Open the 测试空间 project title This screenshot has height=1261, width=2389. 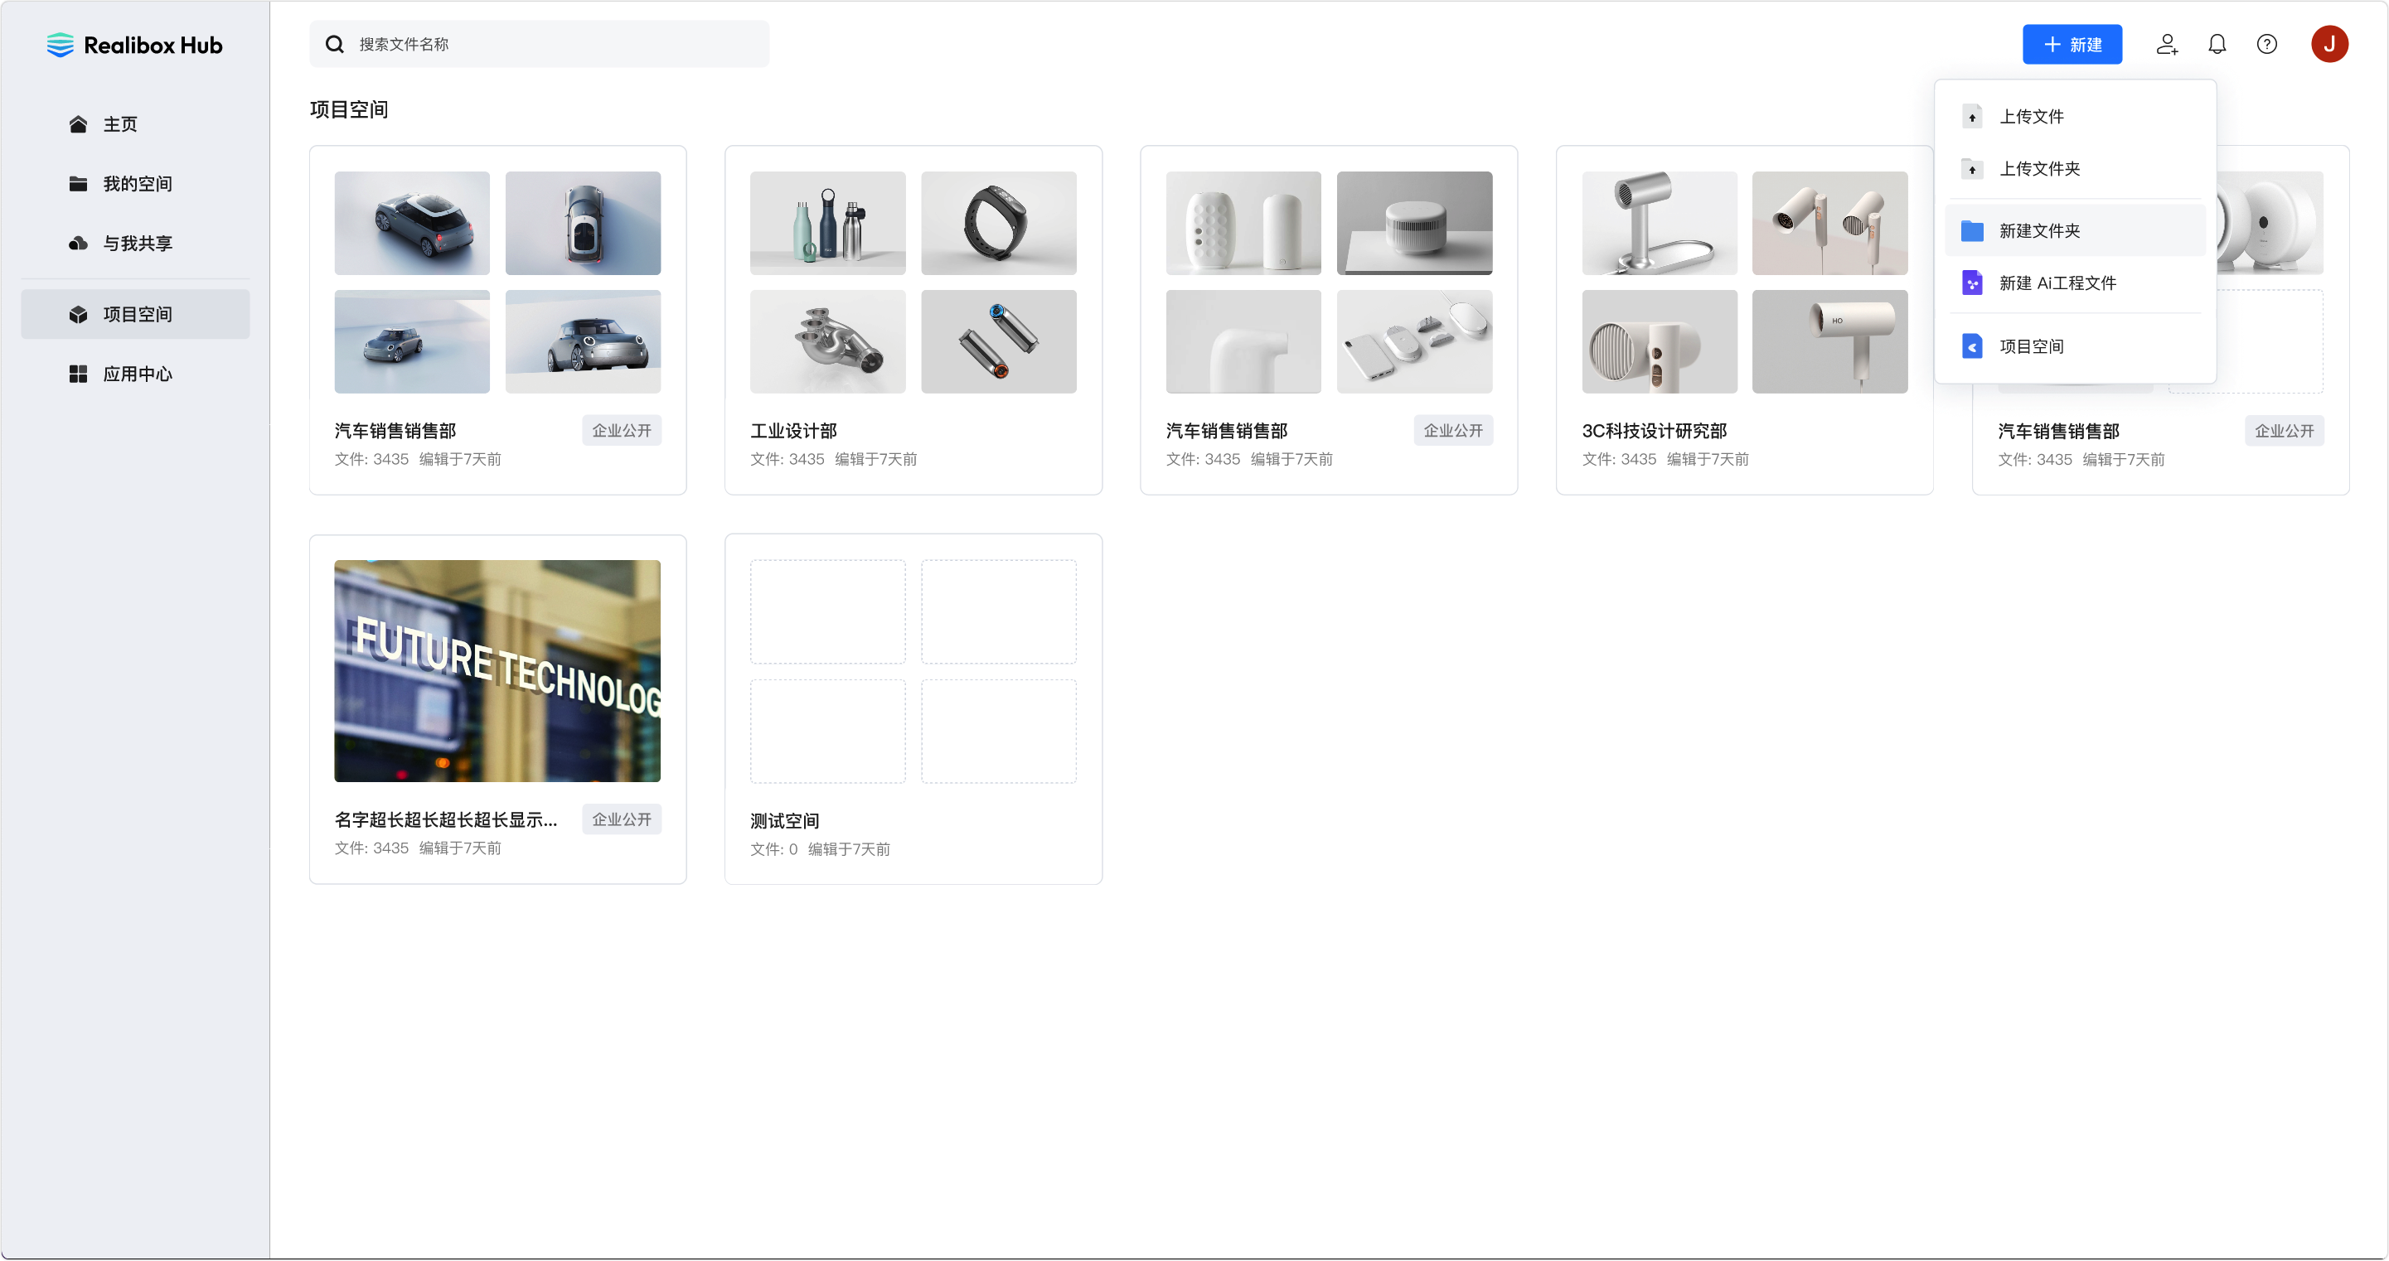coord(783,820)
